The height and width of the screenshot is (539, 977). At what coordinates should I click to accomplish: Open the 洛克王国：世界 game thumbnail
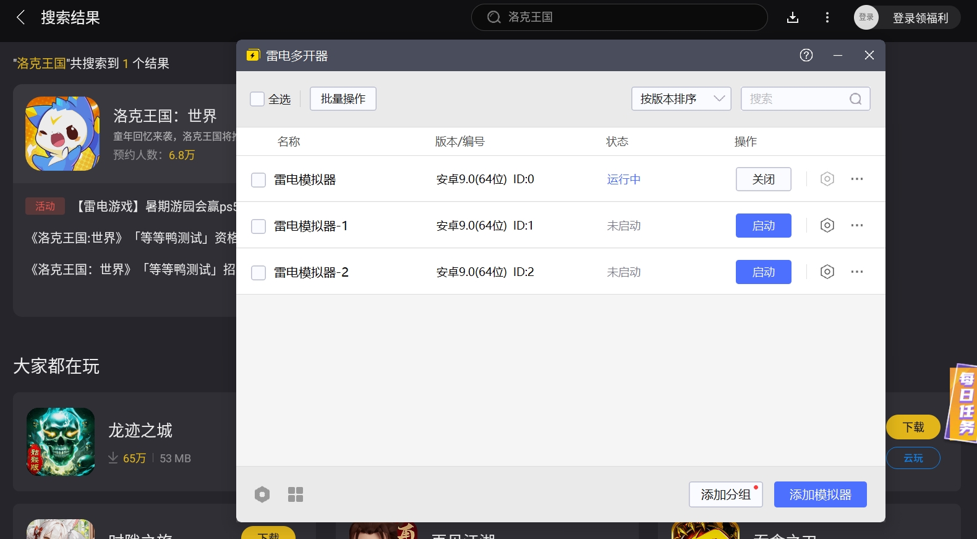point(62,134)
